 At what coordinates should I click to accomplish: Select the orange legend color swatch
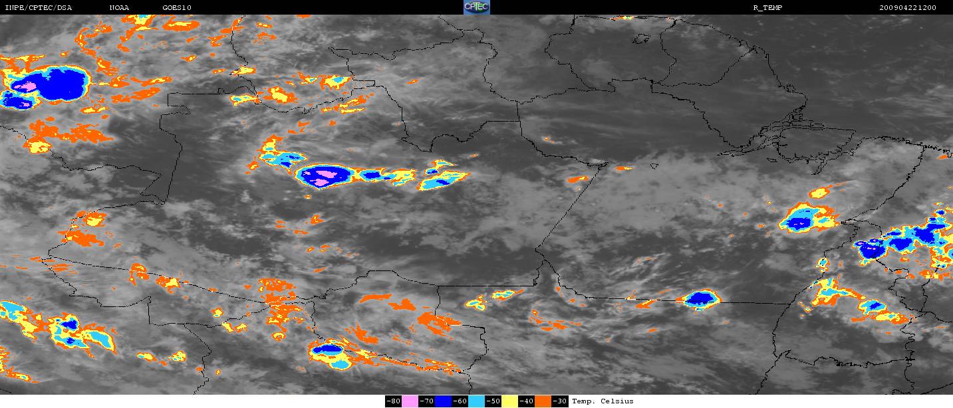543,401
